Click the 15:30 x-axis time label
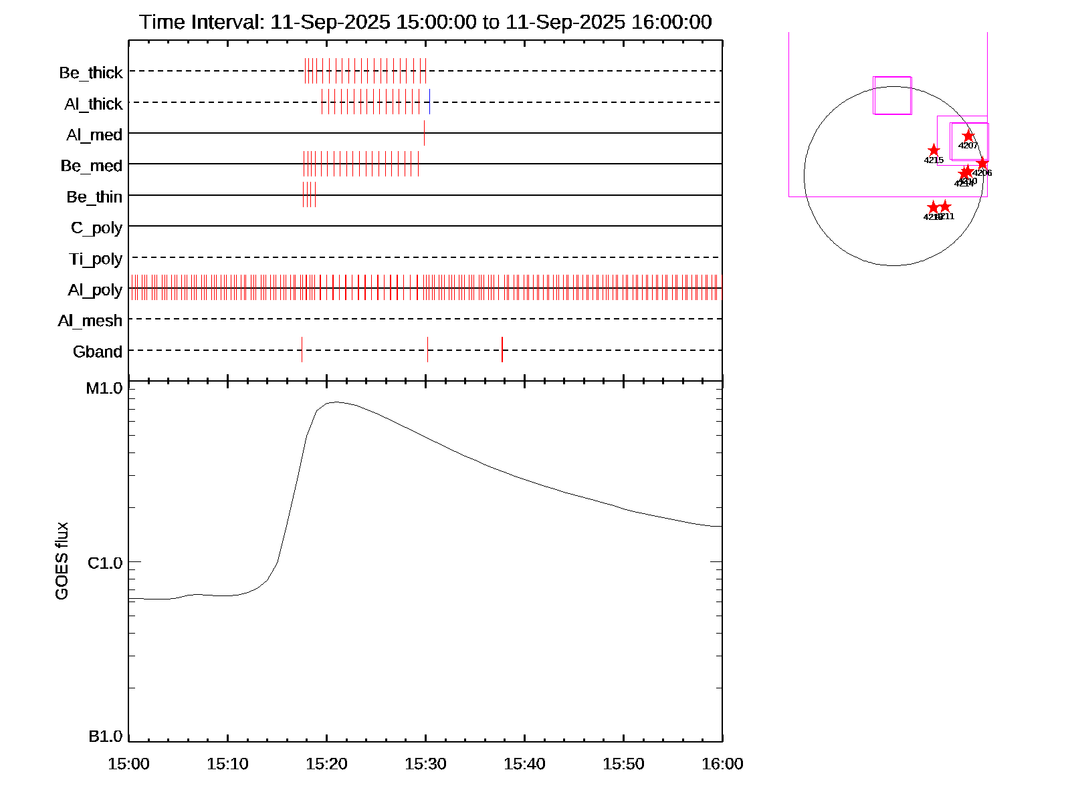Viewport: 1070px width, 802px height. pyautogui.click(x=425, y=764)
